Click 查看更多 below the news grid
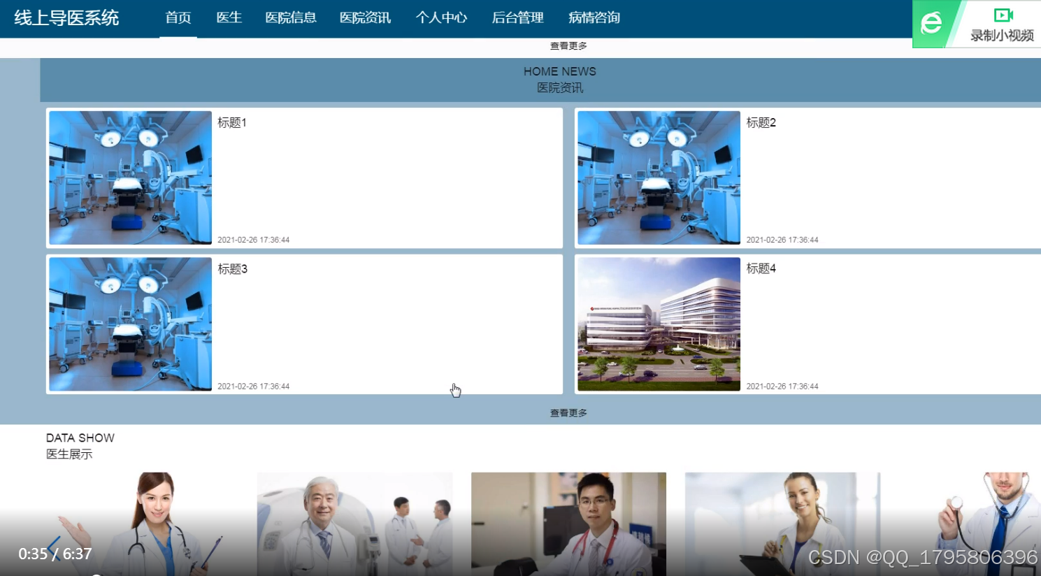This screenshot has height=576, width=1041. point(568,412)
